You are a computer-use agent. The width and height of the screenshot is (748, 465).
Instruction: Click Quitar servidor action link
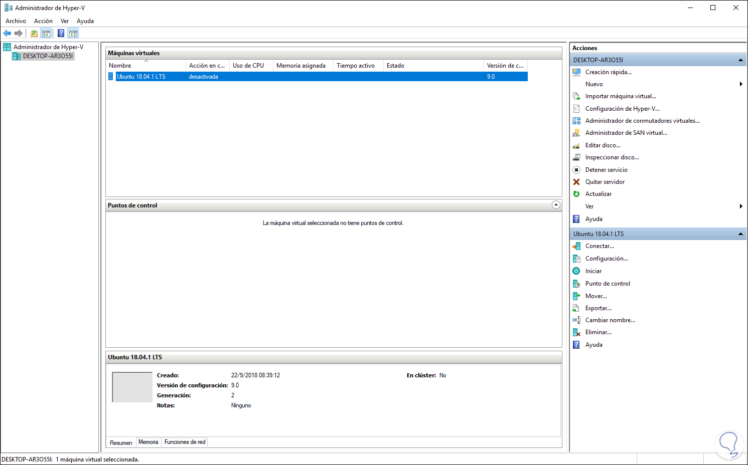pos(605,182)
